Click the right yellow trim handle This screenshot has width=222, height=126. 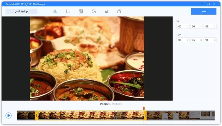coord(145,115)
